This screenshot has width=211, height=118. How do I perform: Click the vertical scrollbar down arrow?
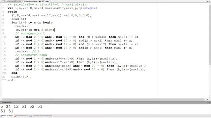click(x=210, y=97)
